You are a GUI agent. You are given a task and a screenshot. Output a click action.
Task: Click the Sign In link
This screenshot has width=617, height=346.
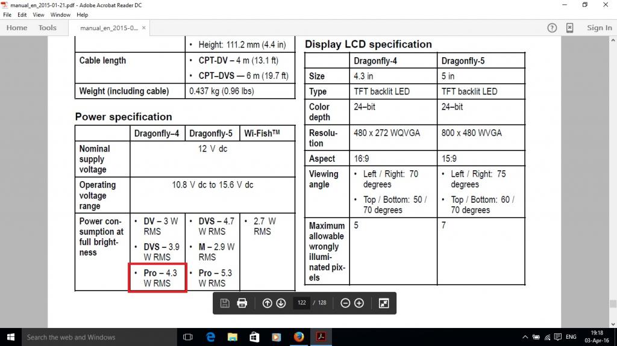click(600, 28)
